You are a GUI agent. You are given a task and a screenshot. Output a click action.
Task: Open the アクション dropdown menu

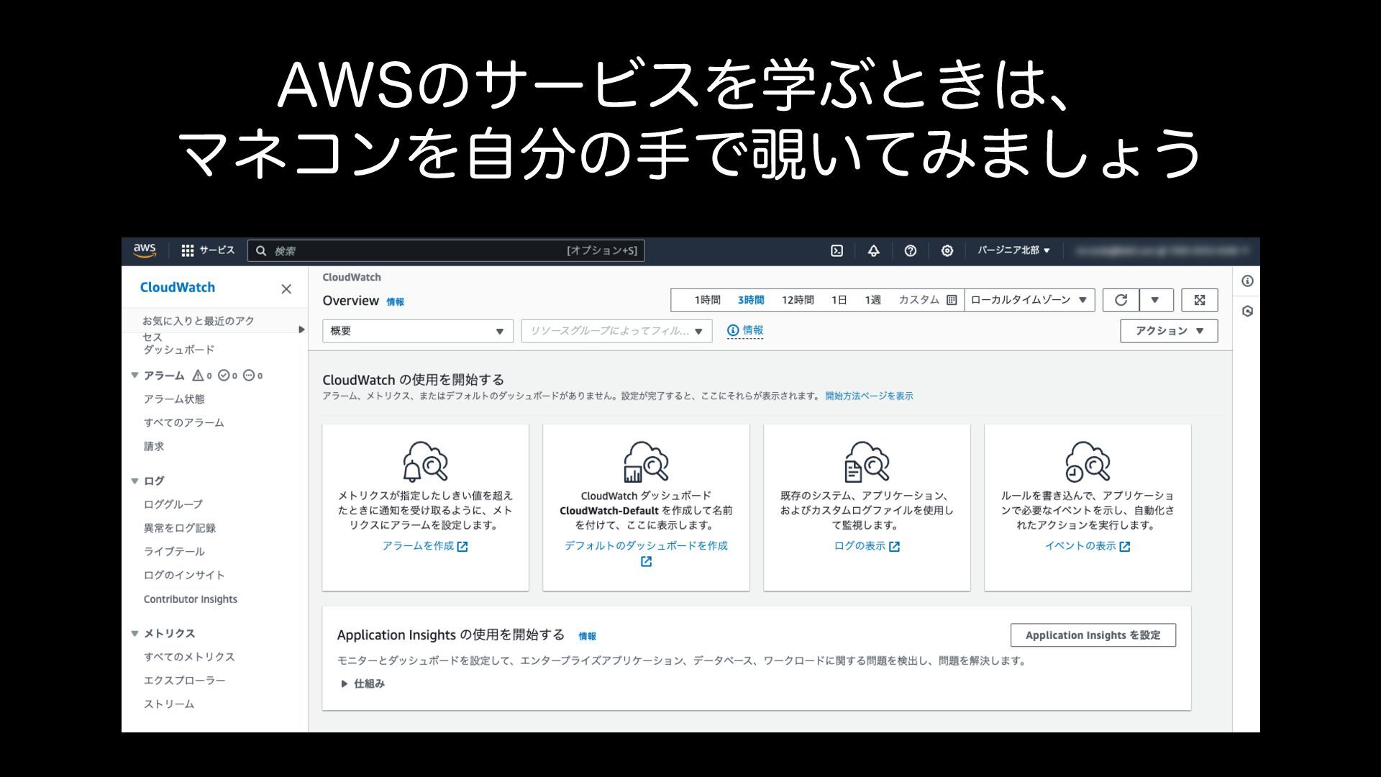[1168, 331]
